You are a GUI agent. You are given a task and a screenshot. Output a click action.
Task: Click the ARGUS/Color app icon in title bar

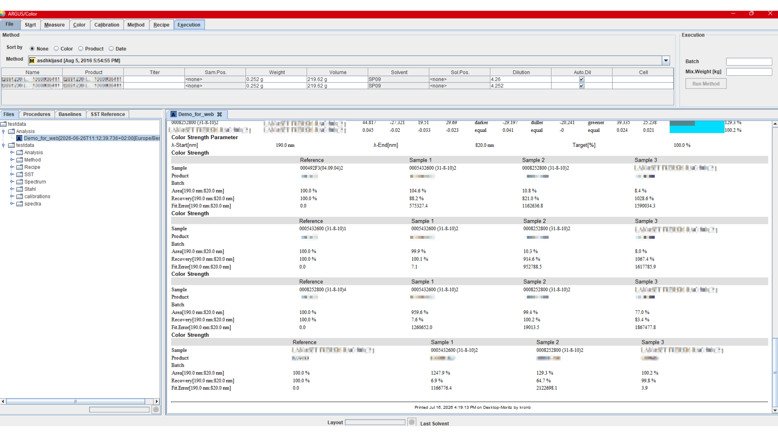3,14
